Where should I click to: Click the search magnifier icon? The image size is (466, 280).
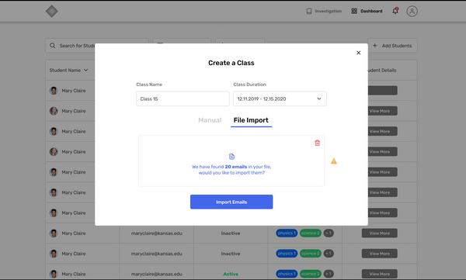tap(52, 46)
